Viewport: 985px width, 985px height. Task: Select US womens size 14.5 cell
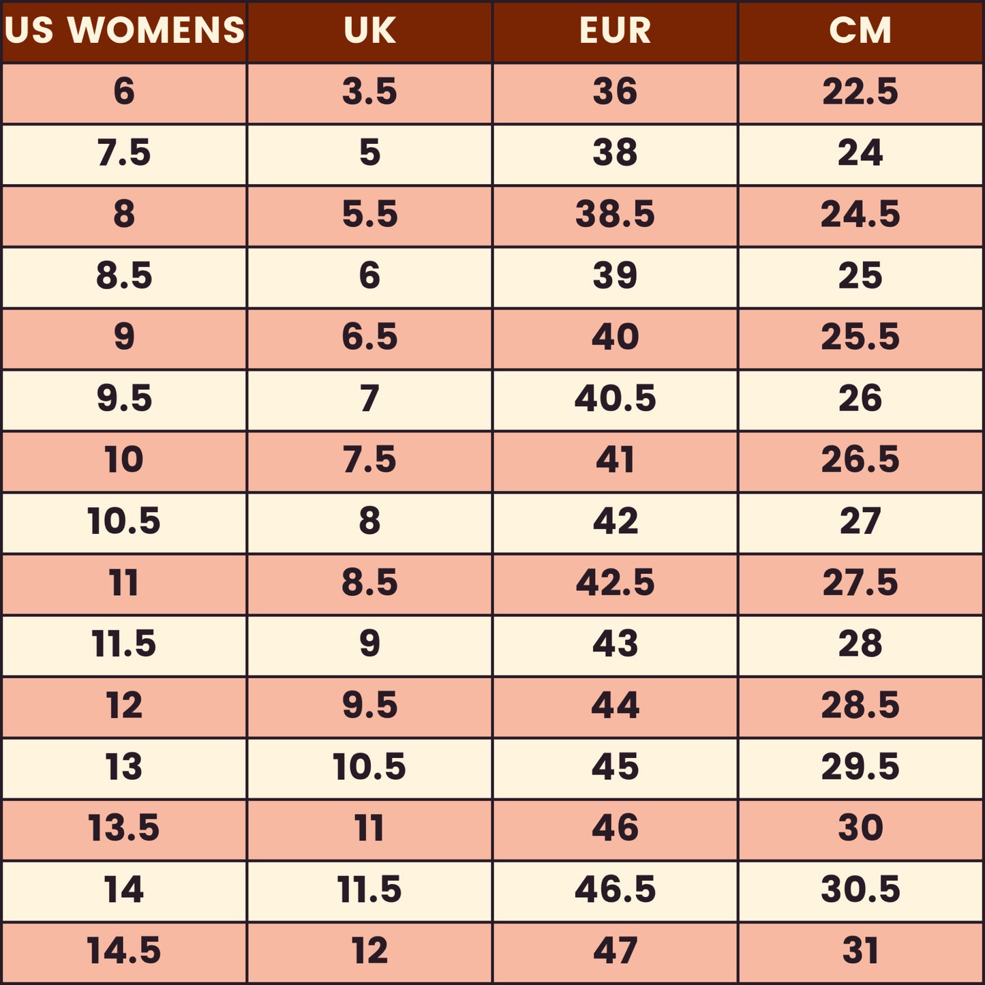(124, 951)
